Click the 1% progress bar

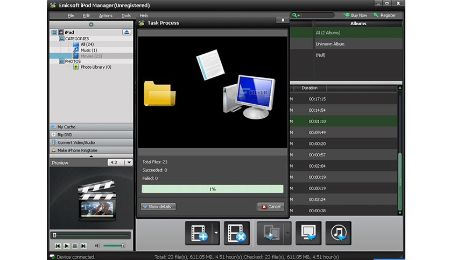click(213, 189)
